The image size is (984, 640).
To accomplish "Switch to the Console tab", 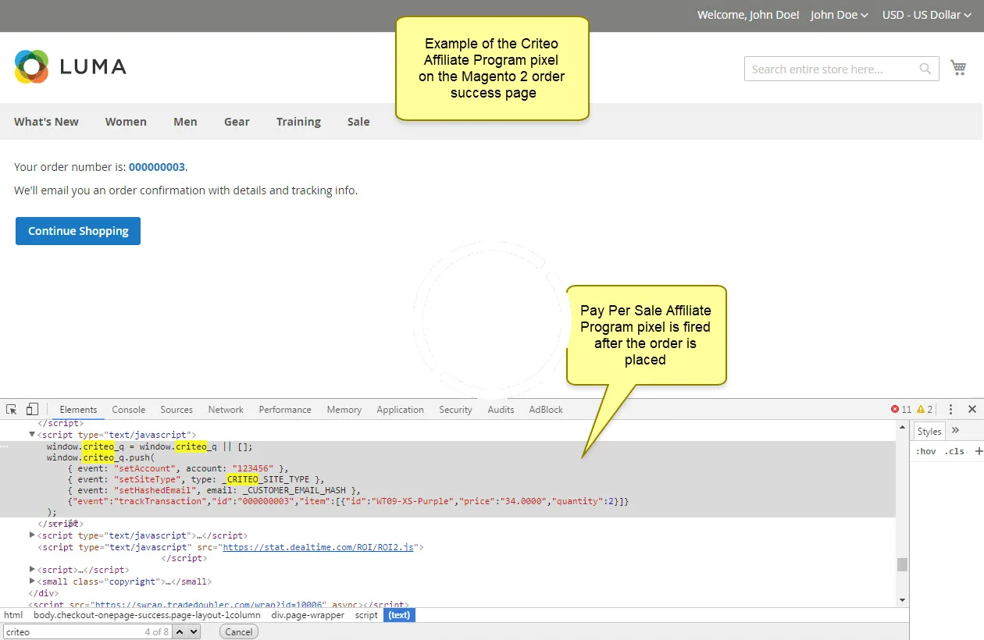I will pyautogui.click(x=129, y=409).
